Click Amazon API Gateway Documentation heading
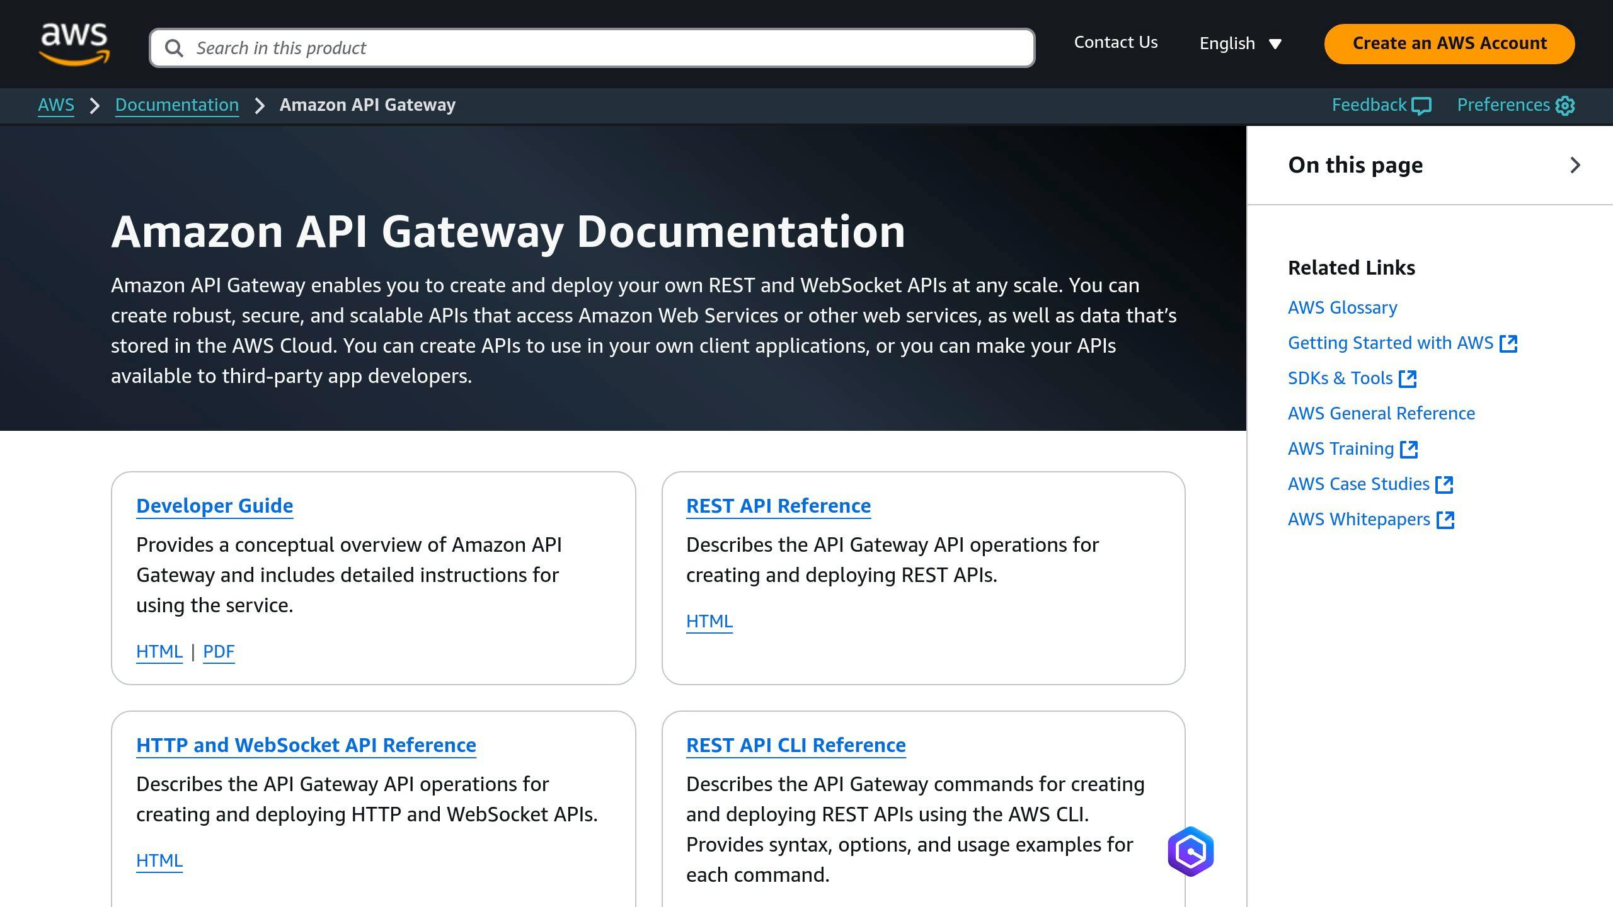The width and height of the screenshot is (1613, 907). (508, 232)
